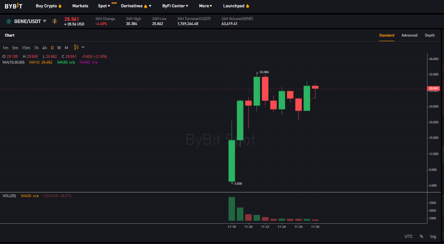Open the GENE/USDT info icon
444x244 pixels.
coord(55,21)
